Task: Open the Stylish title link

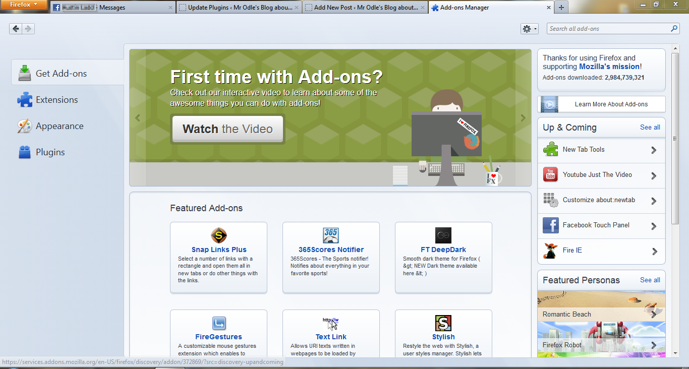Action: [443, 337]
